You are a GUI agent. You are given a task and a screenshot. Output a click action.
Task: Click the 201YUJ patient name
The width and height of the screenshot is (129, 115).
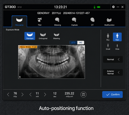pos(56,13)
